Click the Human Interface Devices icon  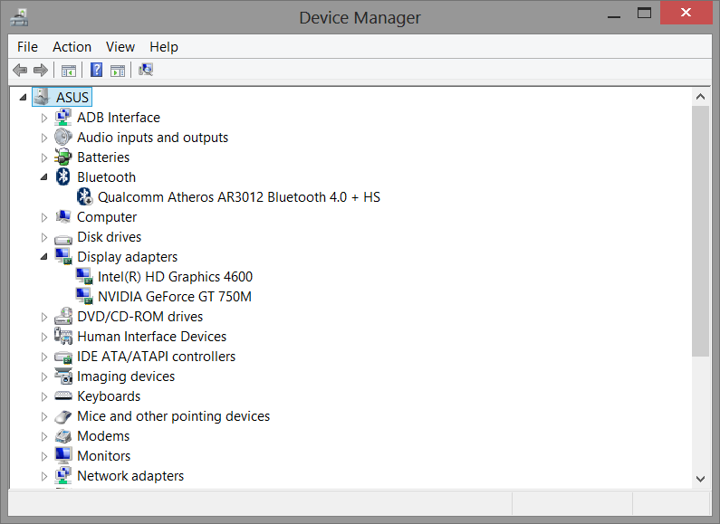click(x=62, y=336)
